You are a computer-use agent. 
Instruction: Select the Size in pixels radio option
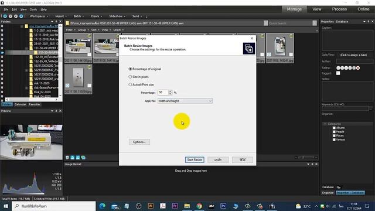click(x=139, y=77)
